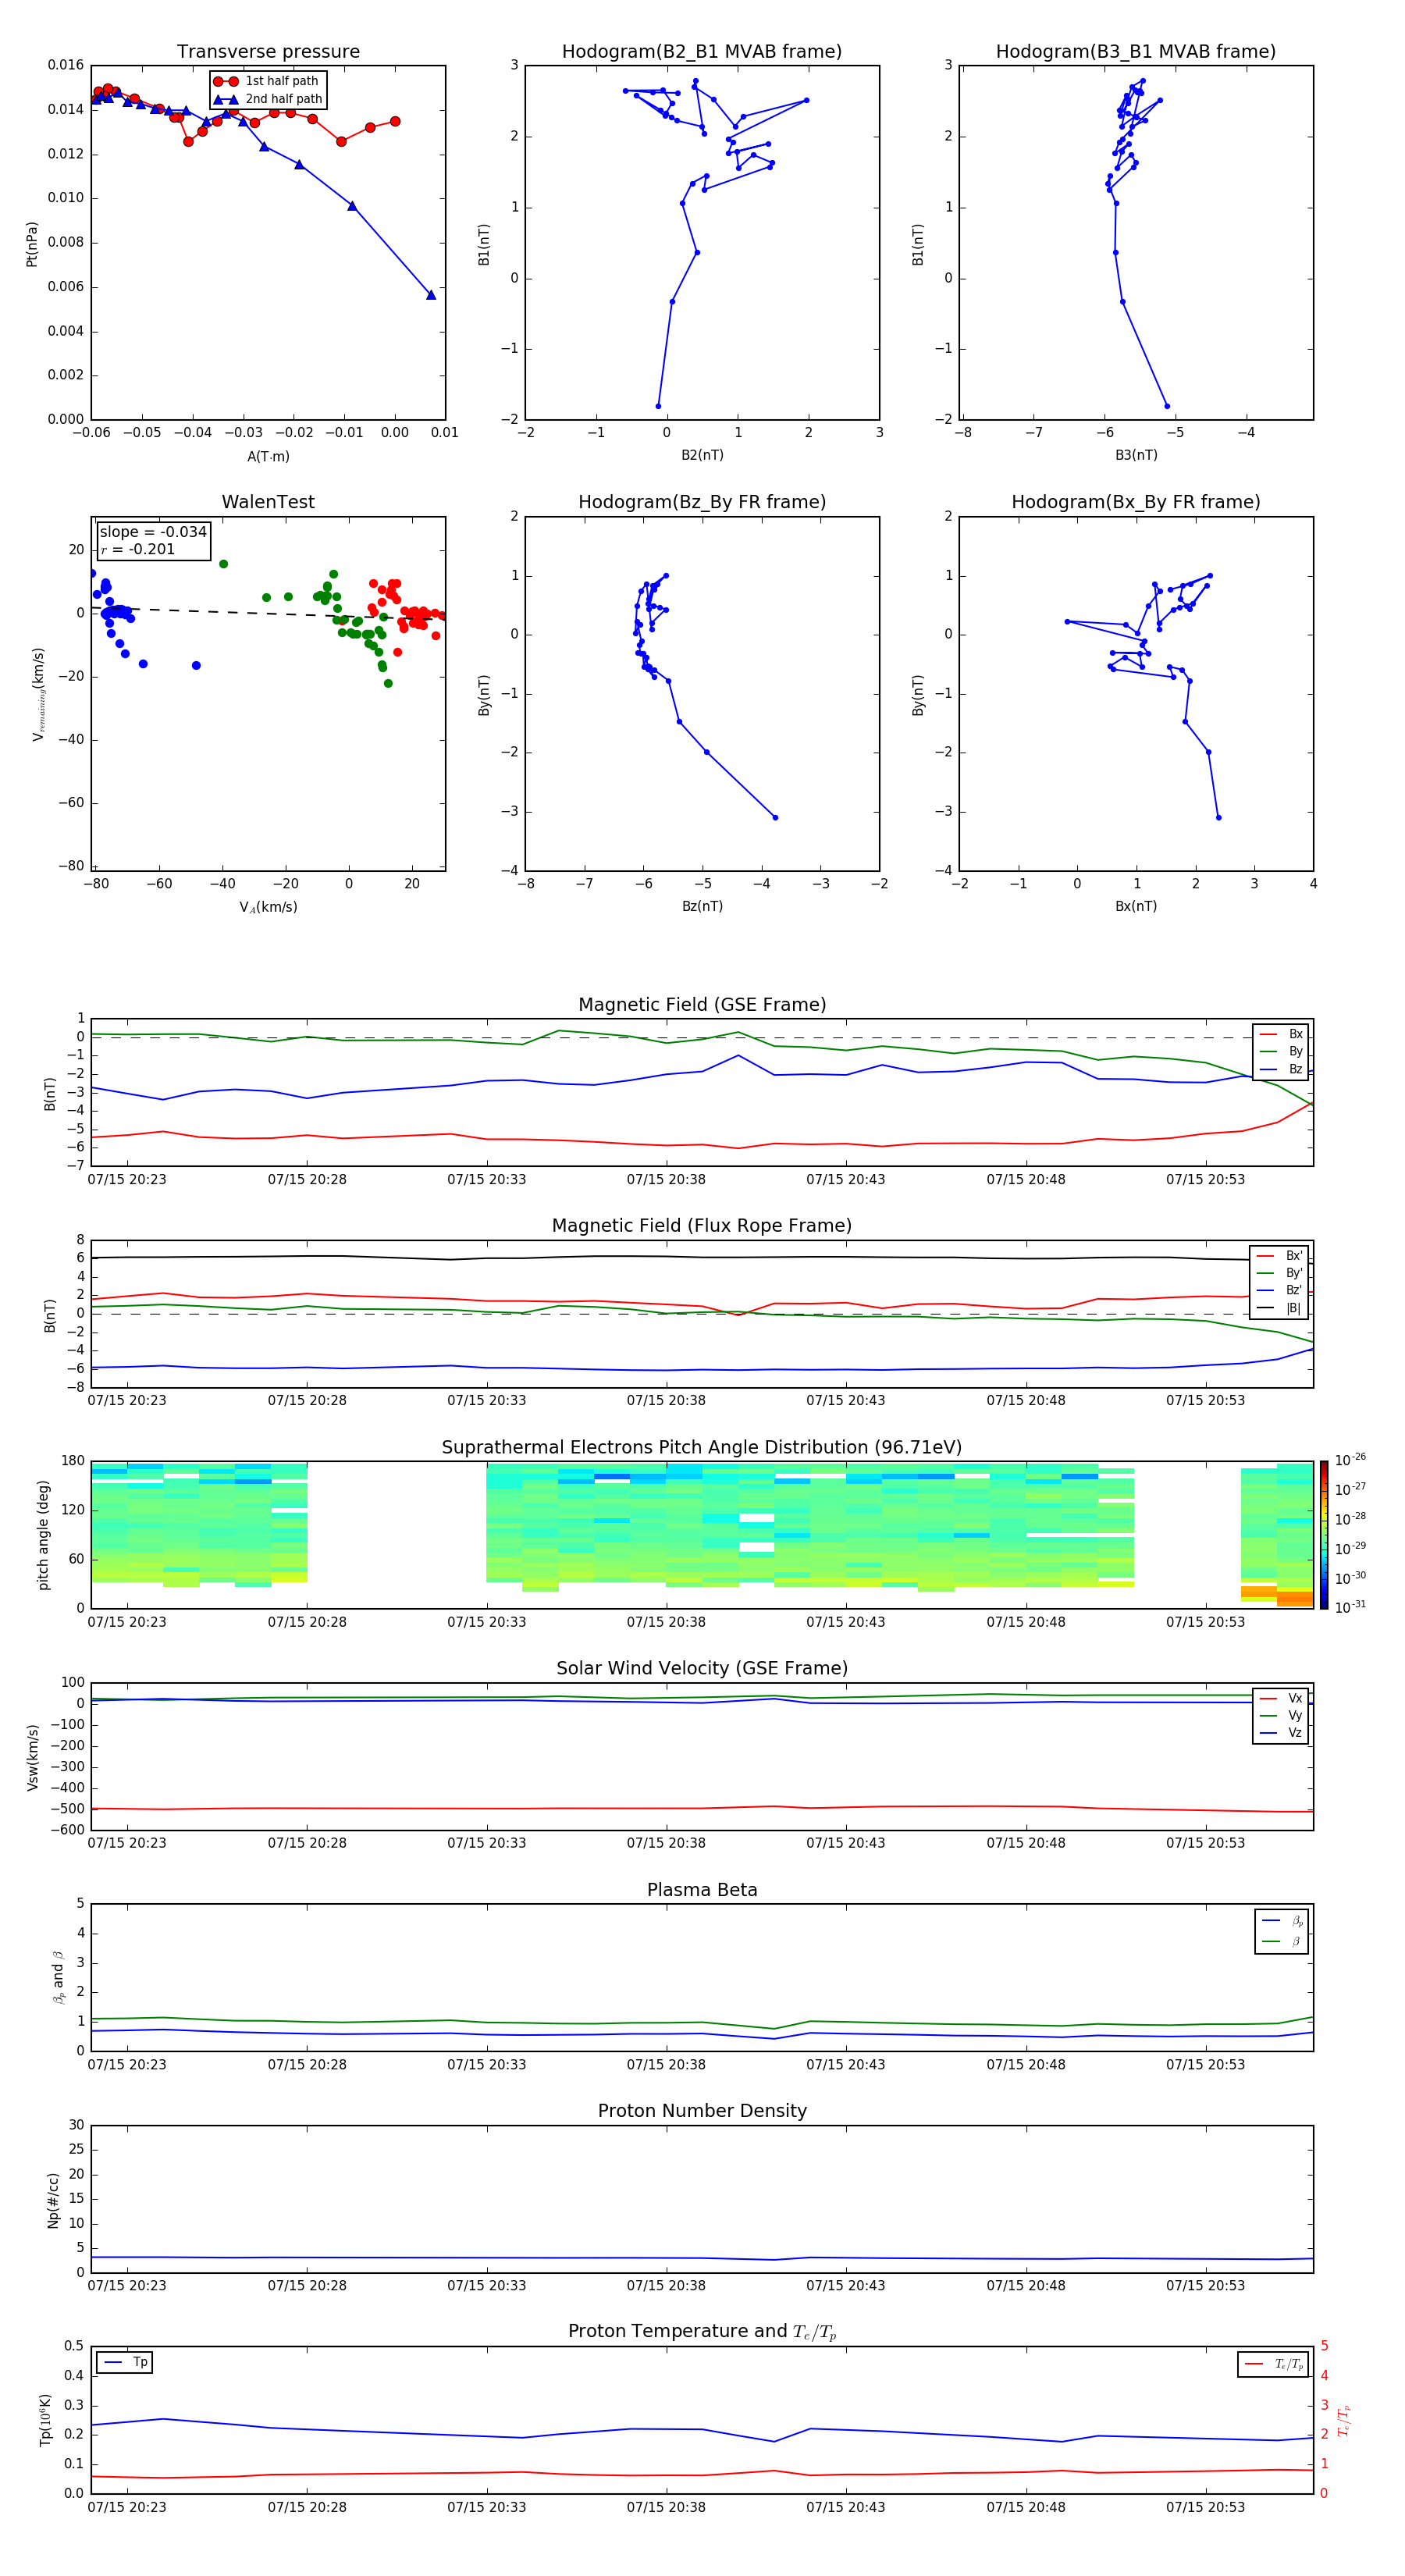This screenshot has height=2576, width=1405.
Task: Click the "B3(nT)" x-axis label
Action: [x=1136, y=456]
